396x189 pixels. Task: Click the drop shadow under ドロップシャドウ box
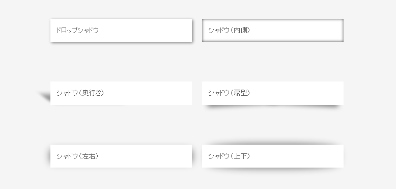click(x=122, y=43)
